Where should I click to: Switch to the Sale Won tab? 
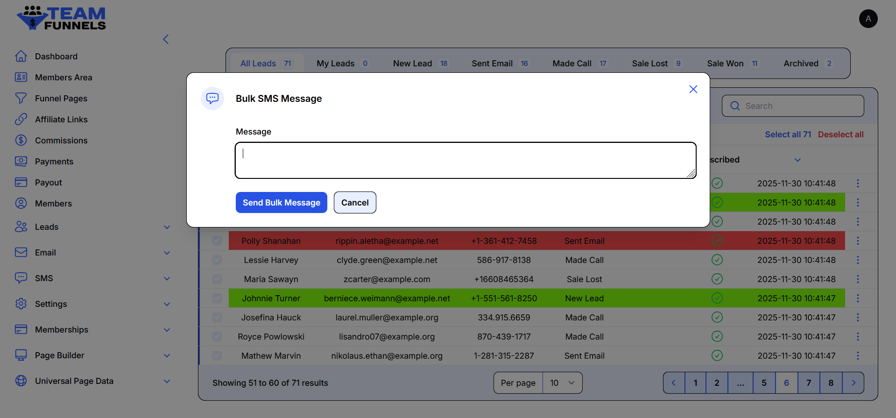tap(732, 64)
